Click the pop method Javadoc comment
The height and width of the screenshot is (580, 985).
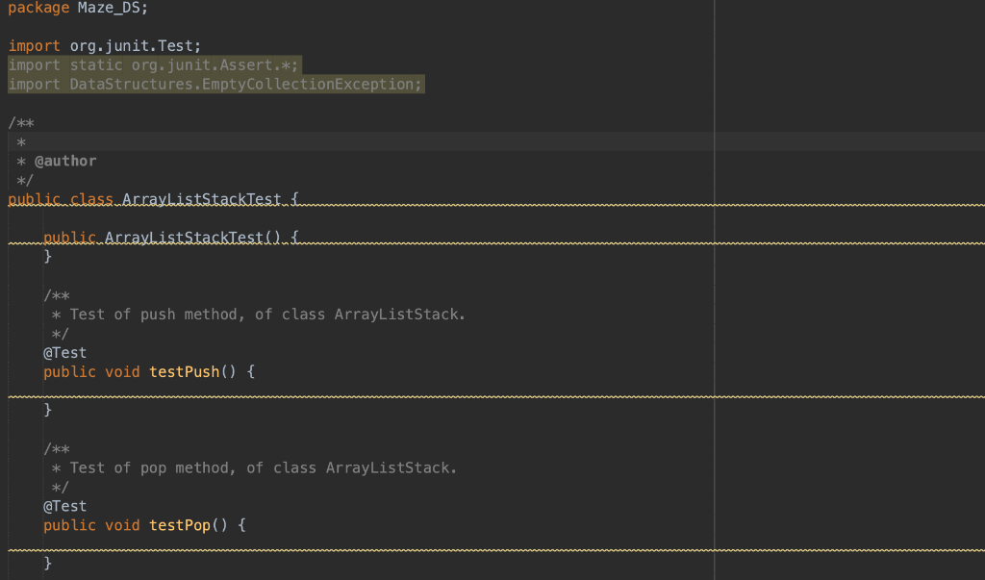coord(236,467)
